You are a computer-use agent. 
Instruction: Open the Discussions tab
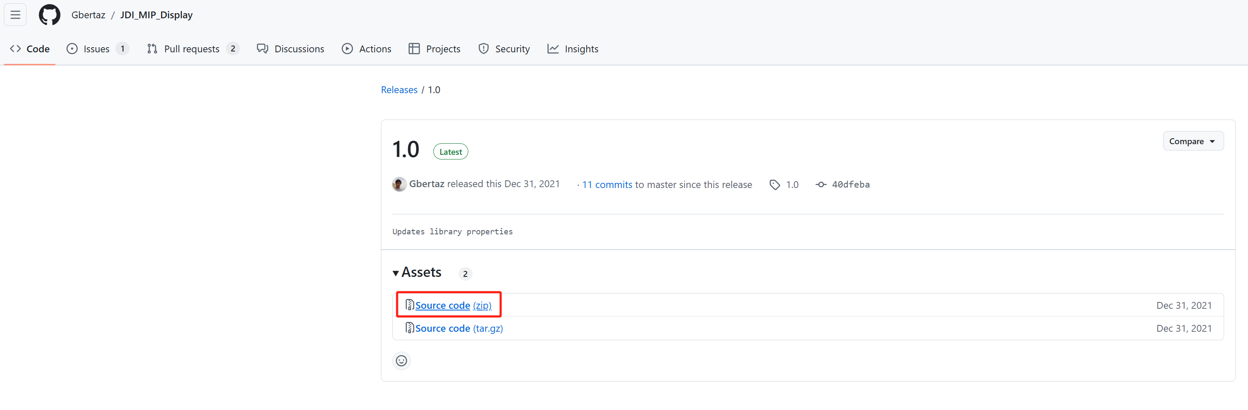[291, 49]
